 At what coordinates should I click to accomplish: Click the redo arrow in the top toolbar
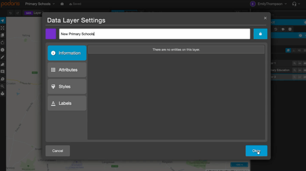point(17,13)
